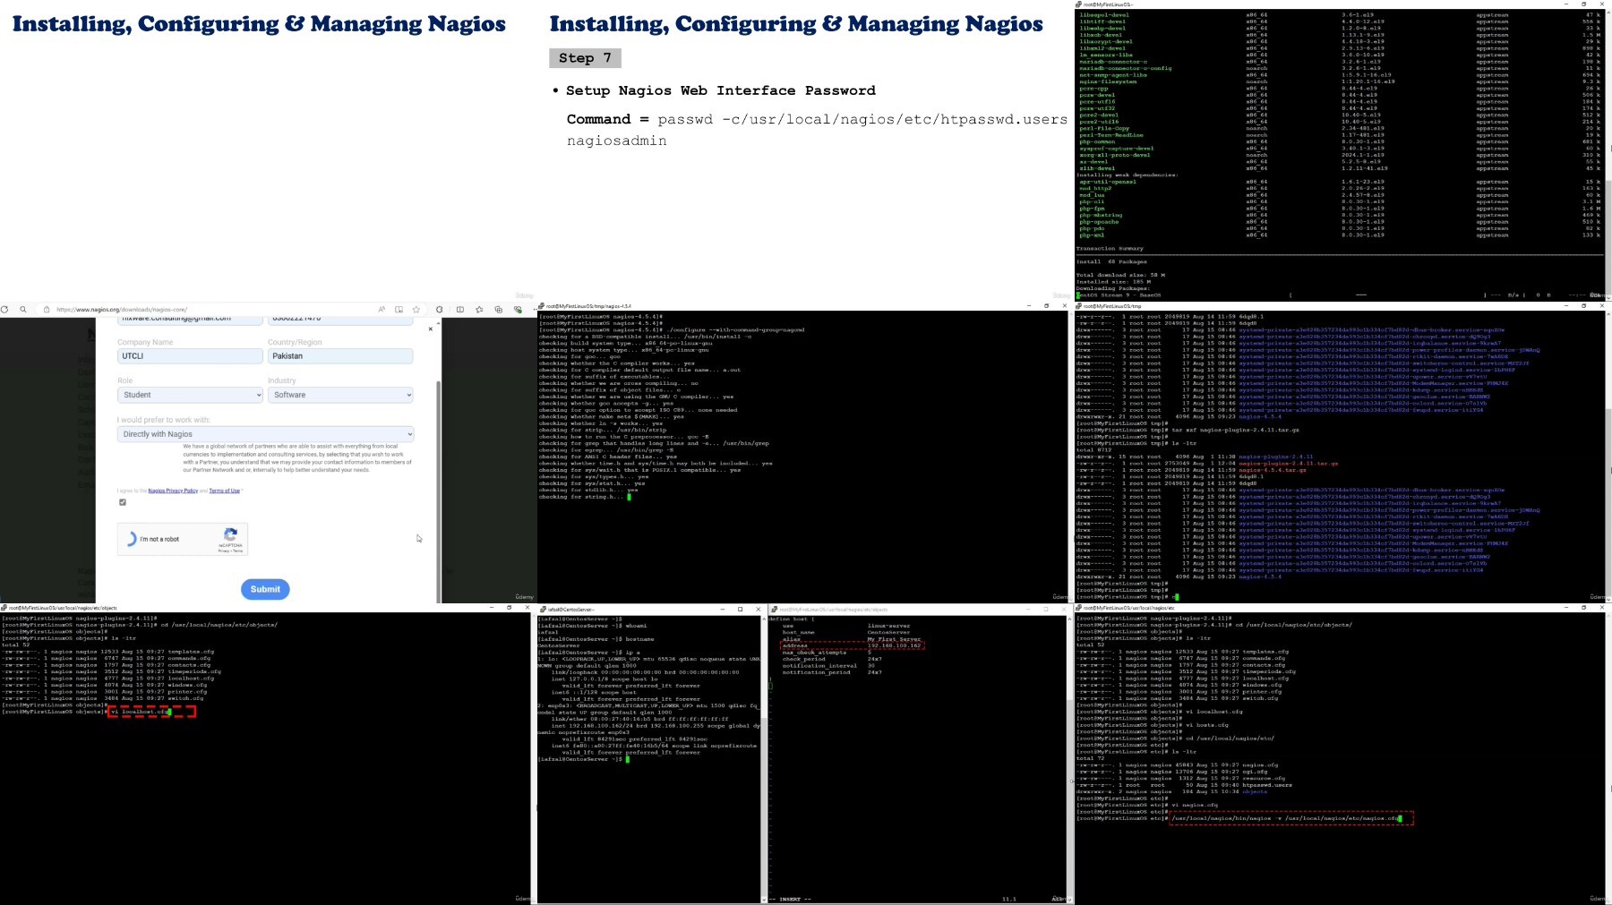Expand the Directly with Nagios dropdown
The height and width of the screenshot is (905, 1612).
(x=265, y=434)
